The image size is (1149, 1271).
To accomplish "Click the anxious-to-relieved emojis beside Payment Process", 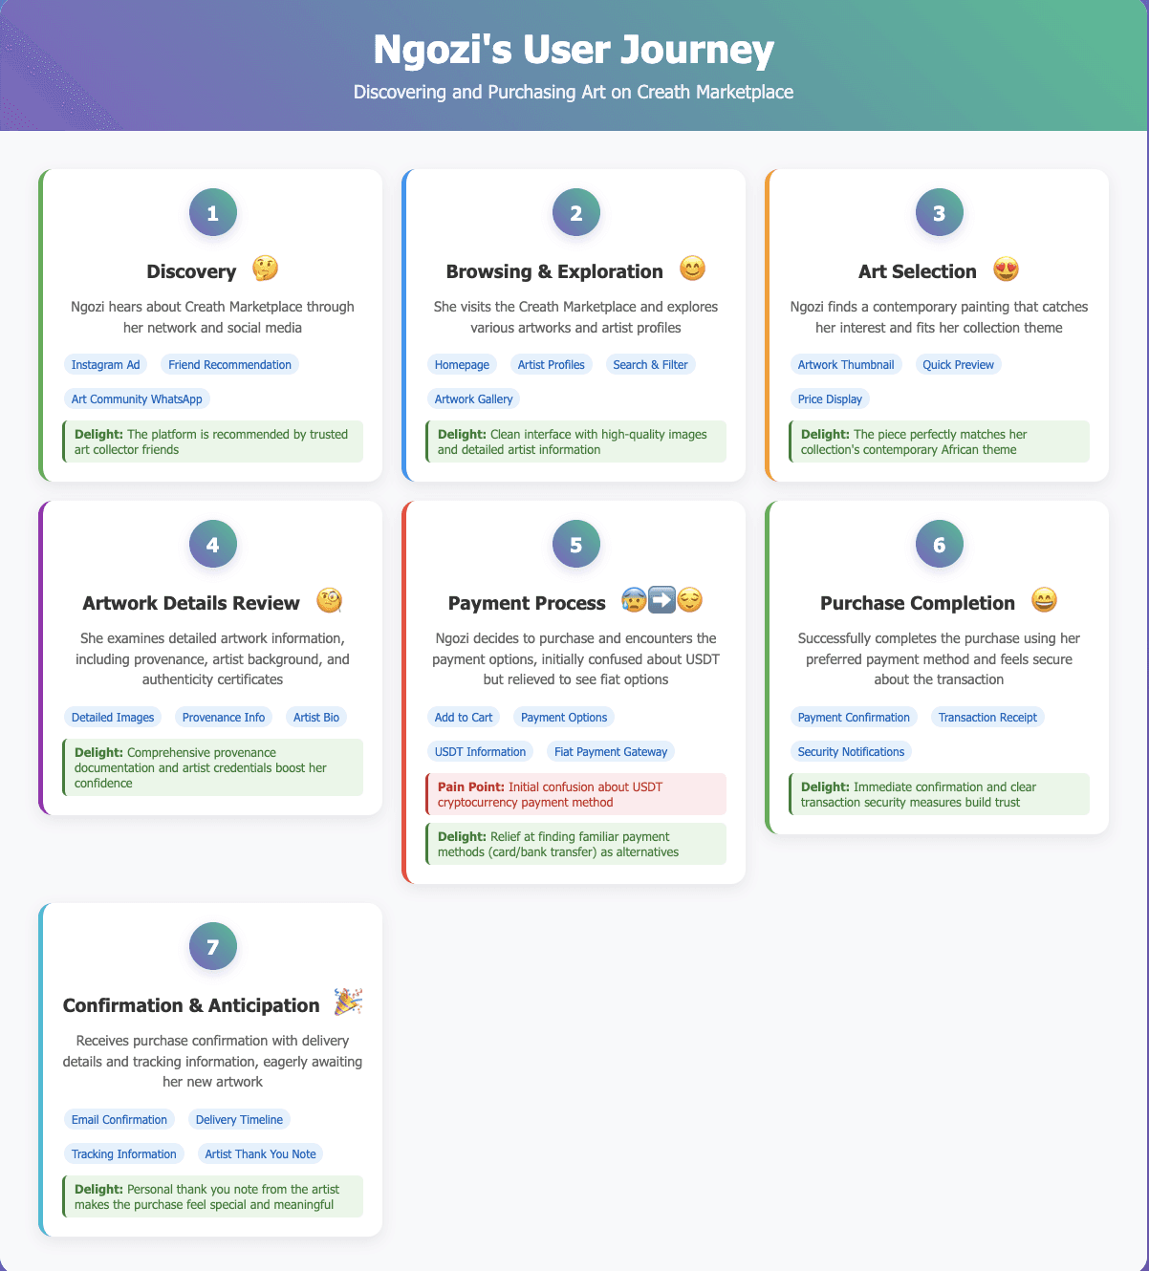I will coord(661,601).
